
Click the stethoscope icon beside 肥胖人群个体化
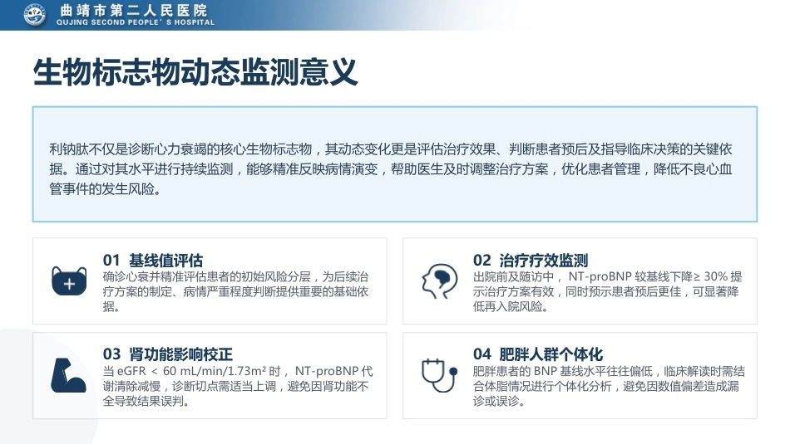tap(439, 375)
